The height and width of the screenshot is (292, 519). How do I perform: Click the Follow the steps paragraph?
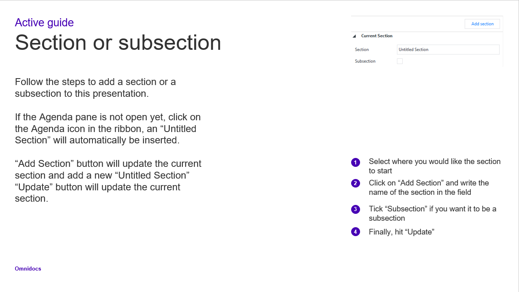(95, 87)
